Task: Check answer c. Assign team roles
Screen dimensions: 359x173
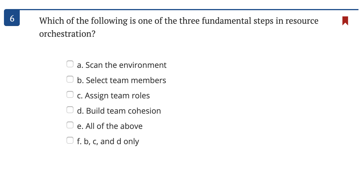Action: click(70, 94)
